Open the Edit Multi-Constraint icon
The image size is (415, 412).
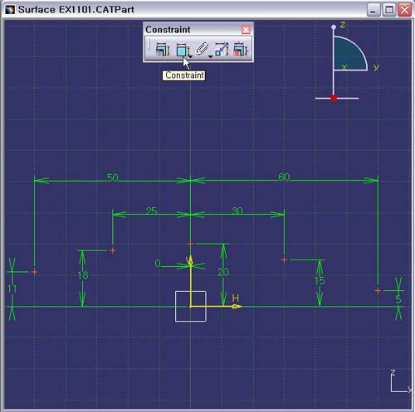(241, 49)
